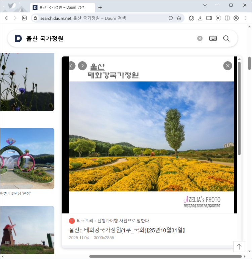Viewport: 252px width, 259px height.
Task: Click the magnifier search button
Action: (x=226, y=39)
